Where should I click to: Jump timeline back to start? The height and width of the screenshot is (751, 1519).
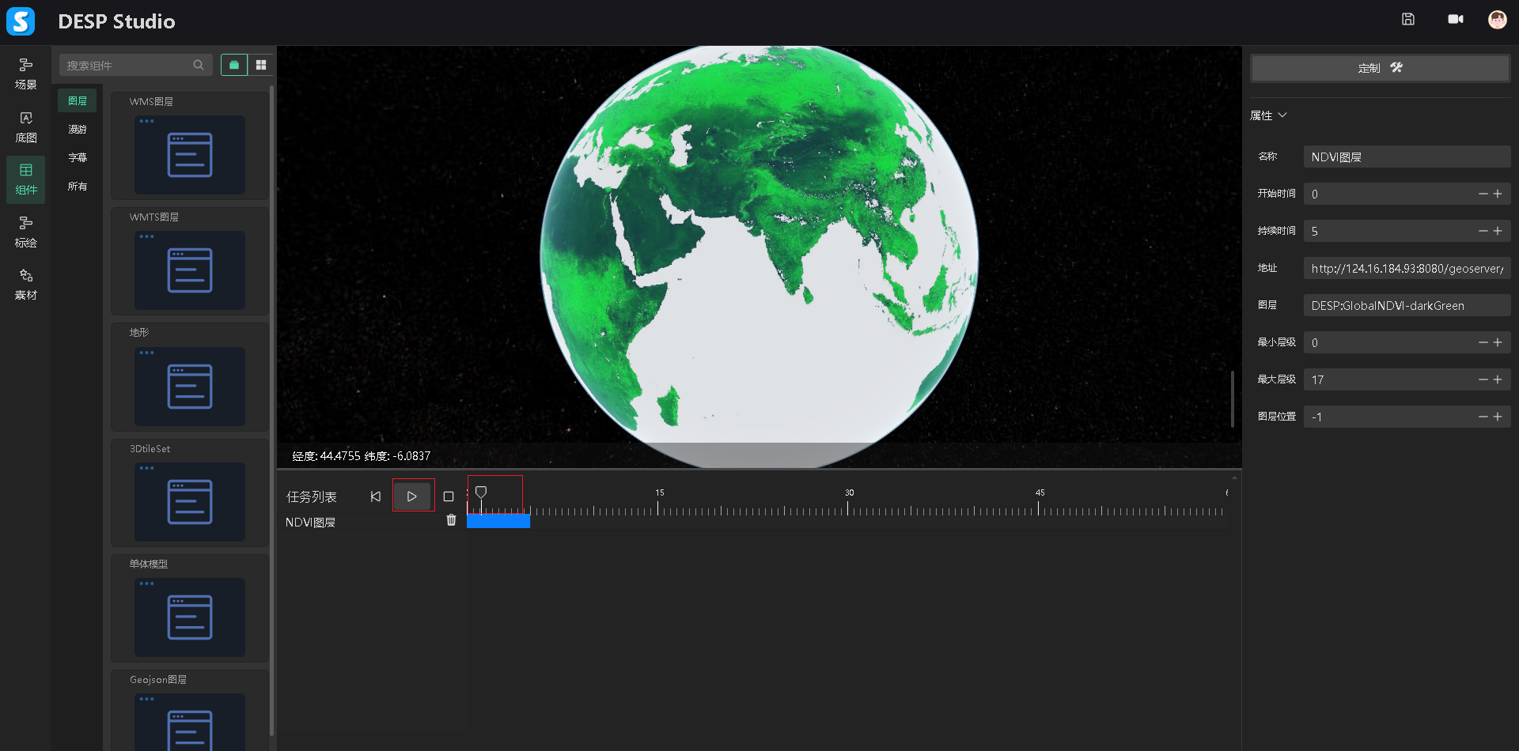click(x=376, y=496)
